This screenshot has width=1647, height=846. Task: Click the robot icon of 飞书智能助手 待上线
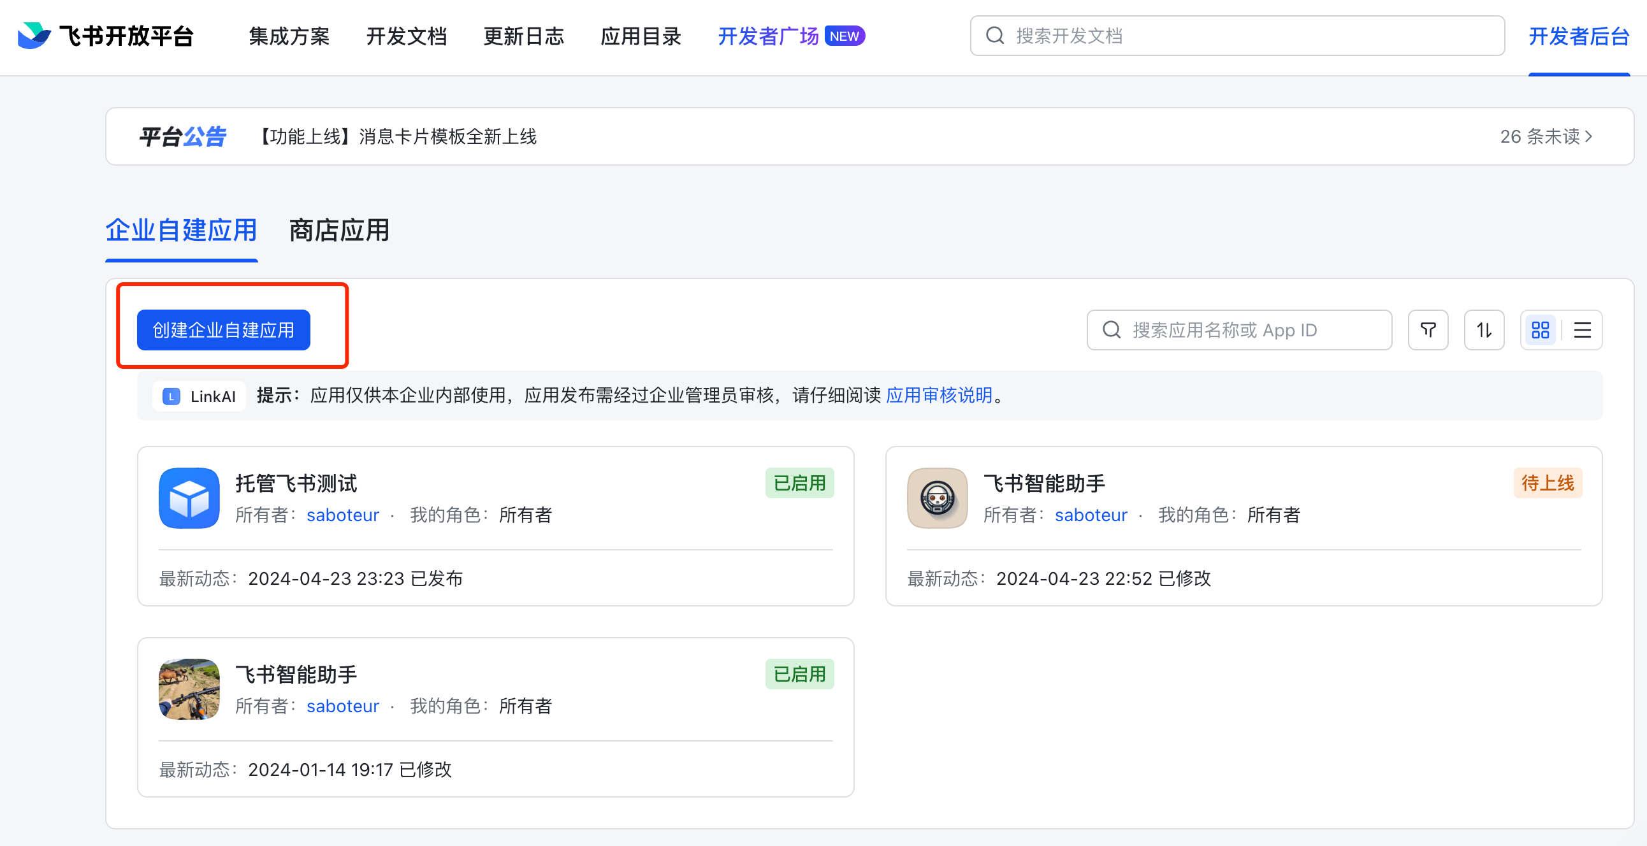(x=938, y=498)
